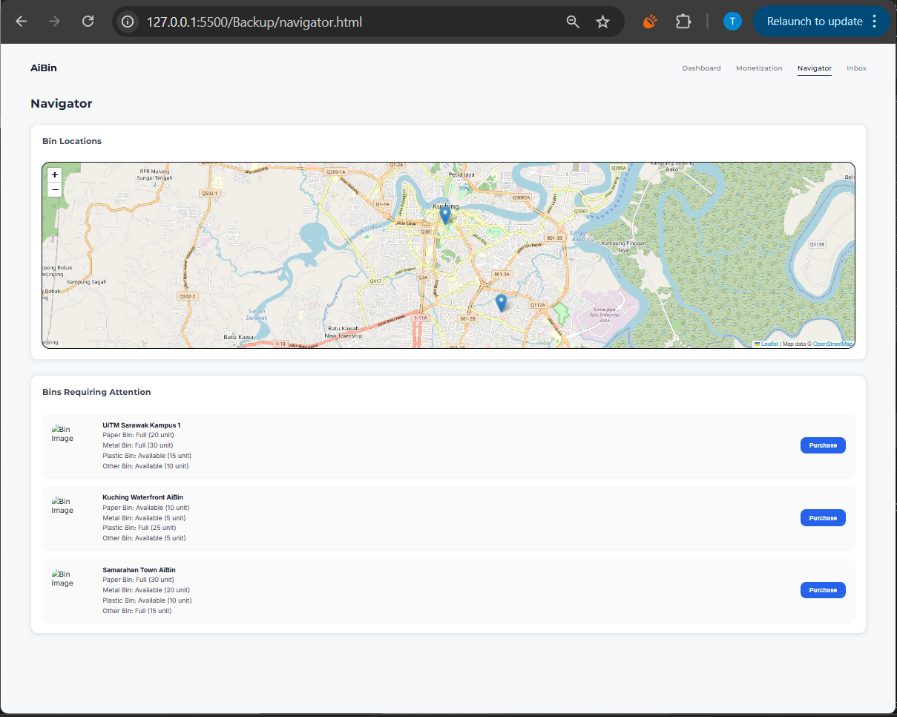The image size is (897, 717).
Task: Click the Samarahan Town AiBin bin image
Action: [62, 578]
